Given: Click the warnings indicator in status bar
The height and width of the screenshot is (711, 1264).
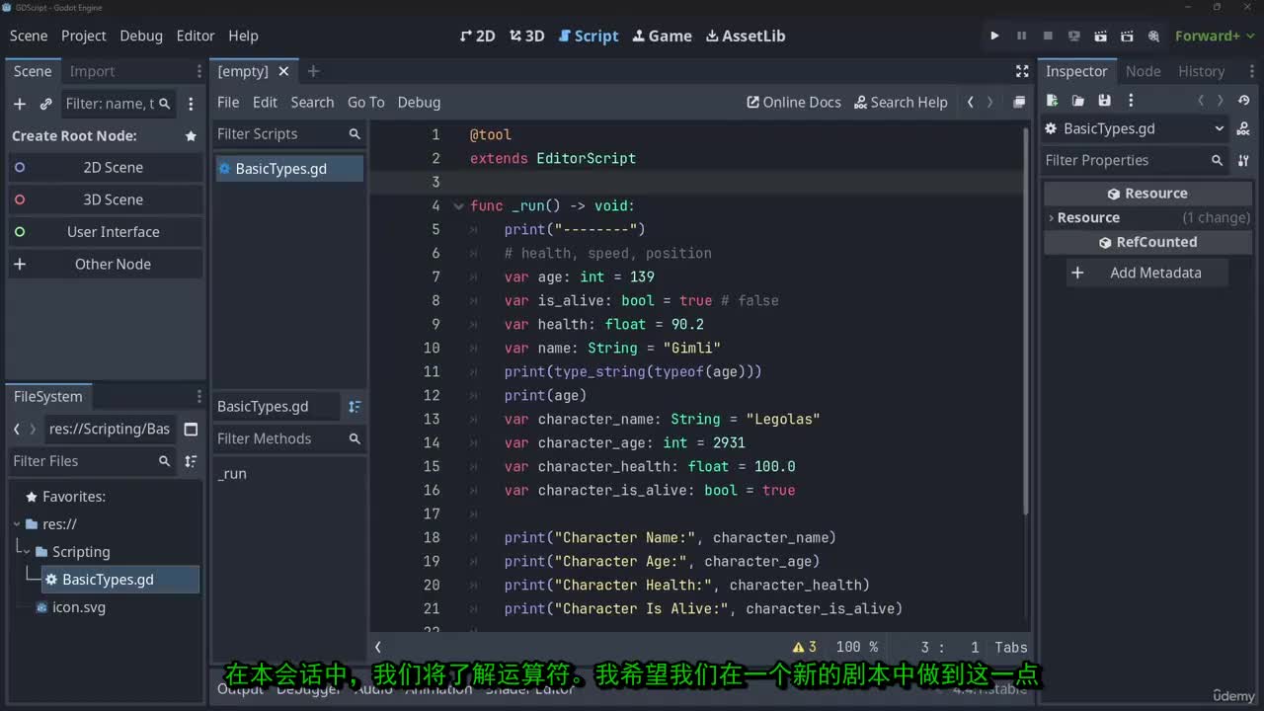Looking at the screenshot, I should (x=804, y=647).
